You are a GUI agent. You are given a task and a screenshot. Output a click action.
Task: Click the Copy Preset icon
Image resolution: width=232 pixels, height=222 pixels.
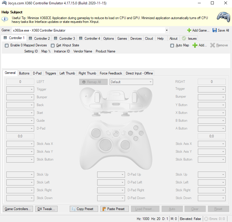click(74, 209)
